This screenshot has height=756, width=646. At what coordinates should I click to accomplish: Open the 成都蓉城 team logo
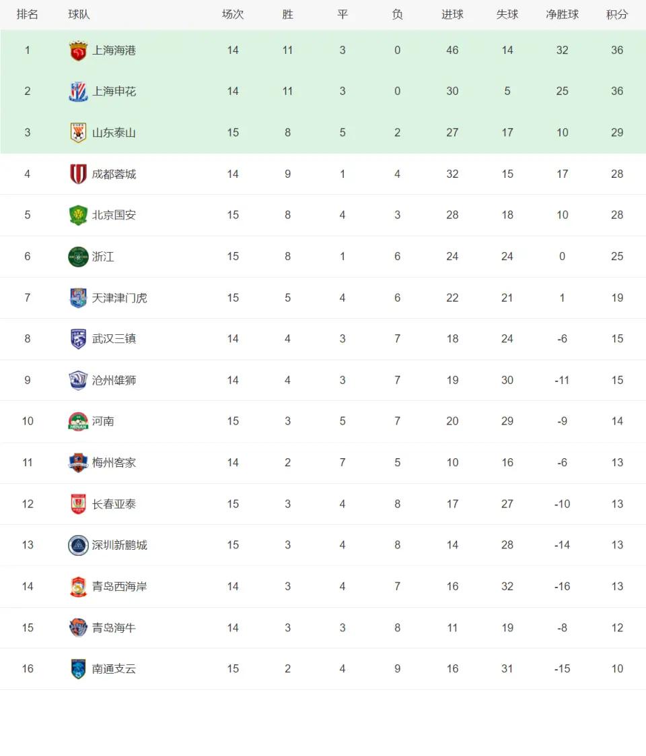[78, 174]
